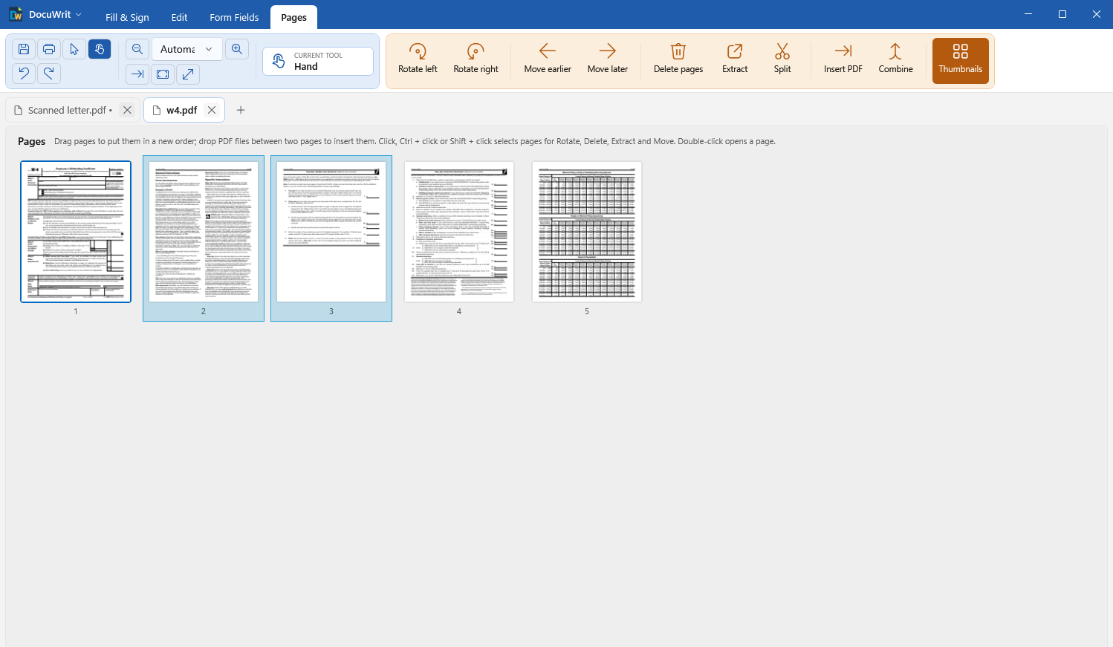Switch to the Fill & Sign tab

click(127, 17)
